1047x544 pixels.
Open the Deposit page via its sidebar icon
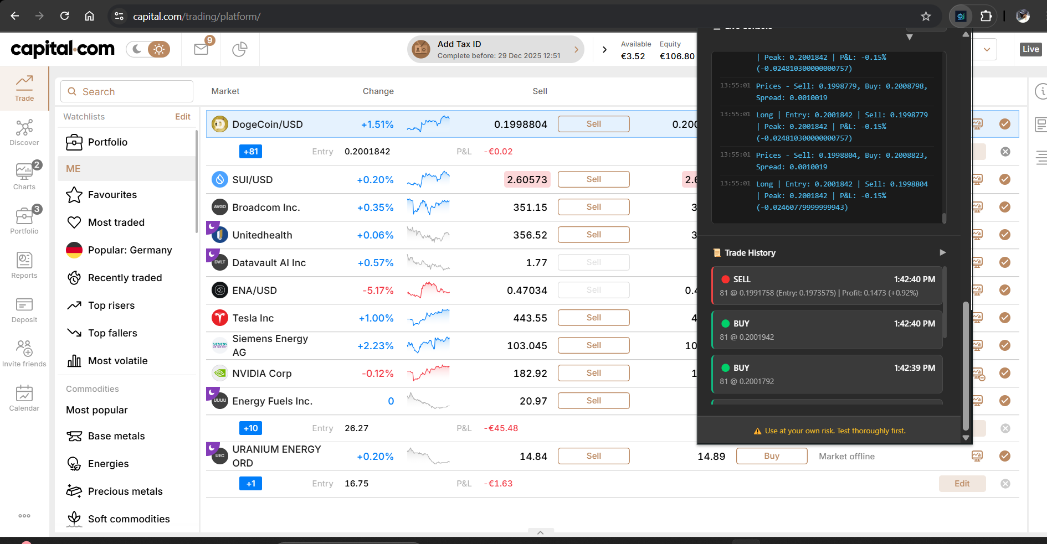point(24,310)
